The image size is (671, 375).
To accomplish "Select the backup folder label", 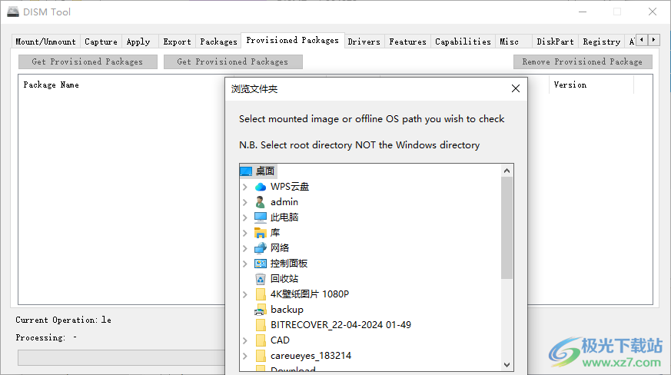I will point(287,310).
